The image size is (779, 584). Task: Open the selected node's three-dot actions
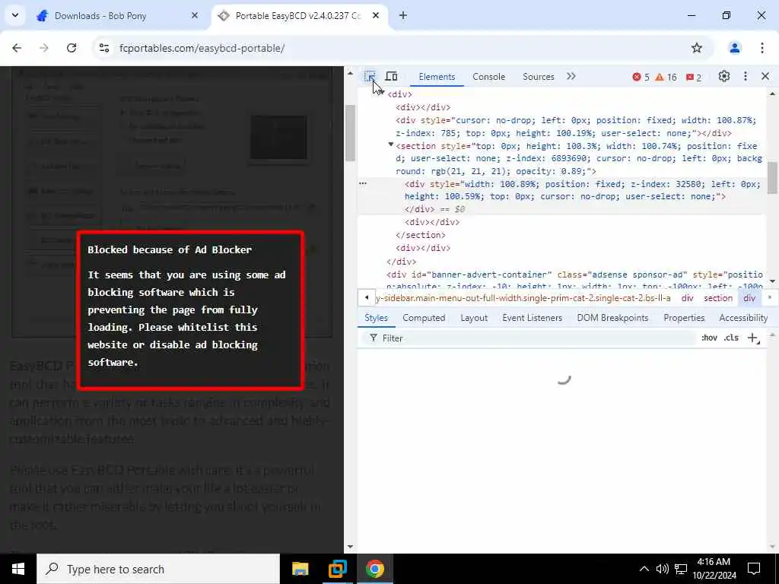coord(363,183)
